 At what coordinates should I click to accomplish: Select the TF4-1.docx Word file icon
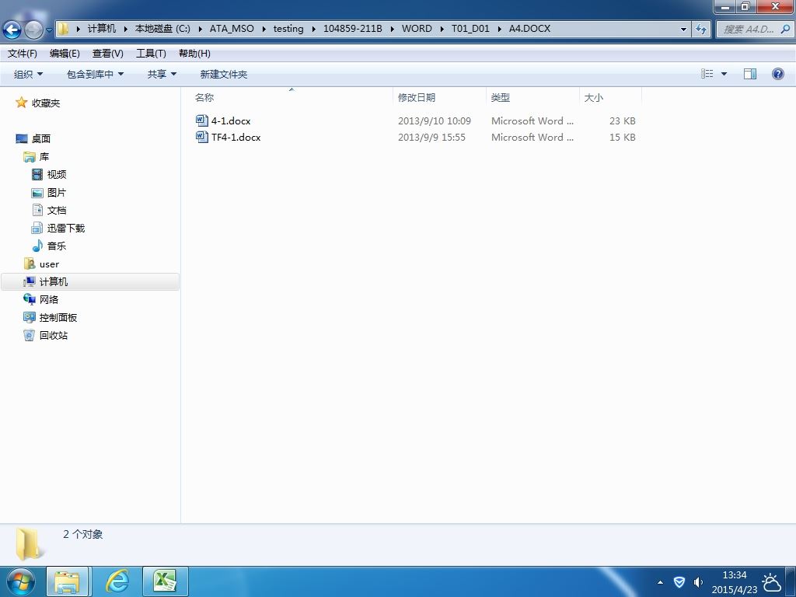pos(201,137)
